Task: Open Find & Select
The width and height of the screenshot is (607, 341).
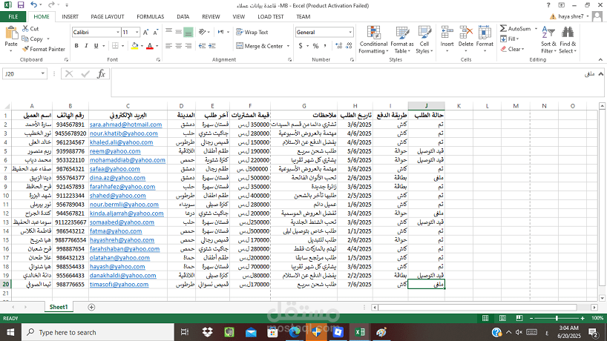Action: (568, 40)
